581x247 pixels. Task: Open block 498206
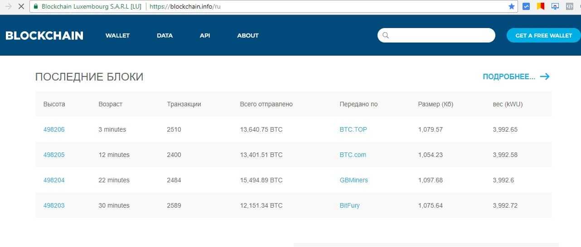54,129
